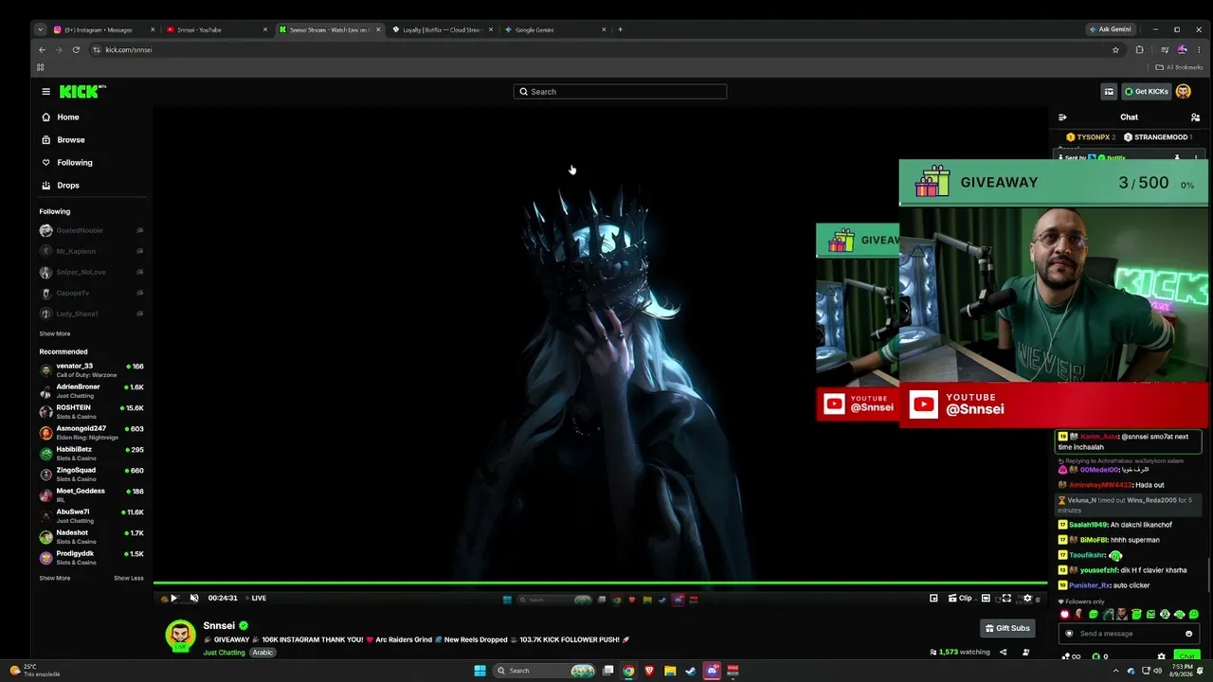Open recommended channel venator_33
Viewport: 1213px width, 682px height.
click(x=92, y=370)
